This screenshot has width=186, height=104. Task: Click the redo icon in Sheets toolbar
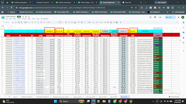pyautogui.click(x=16, y=22)
